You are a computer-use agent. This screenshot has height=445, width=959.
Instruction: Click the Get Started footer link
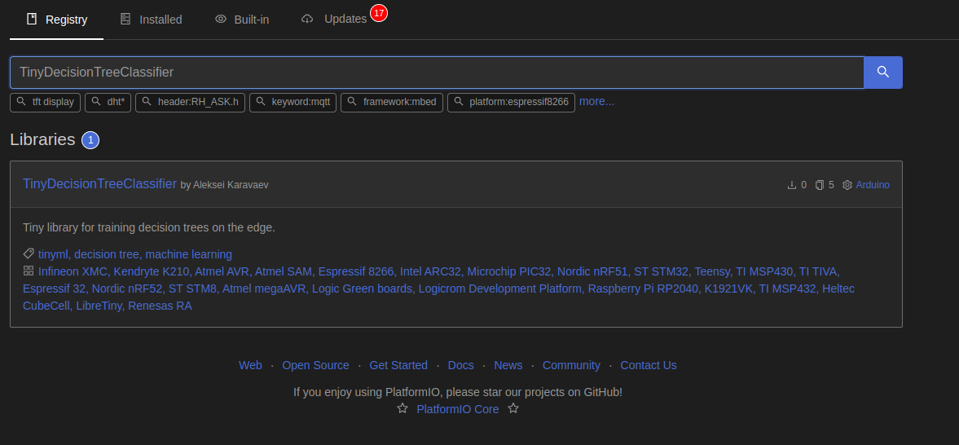tap(398, 365)
